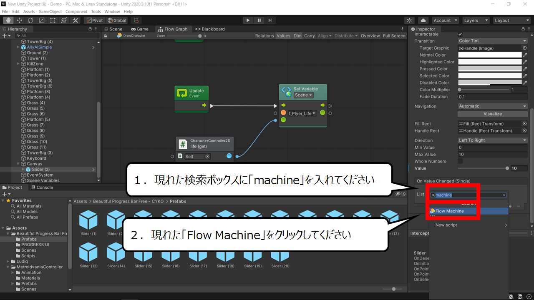Click the eyedropper for Normal Color

tap(525, 55)
